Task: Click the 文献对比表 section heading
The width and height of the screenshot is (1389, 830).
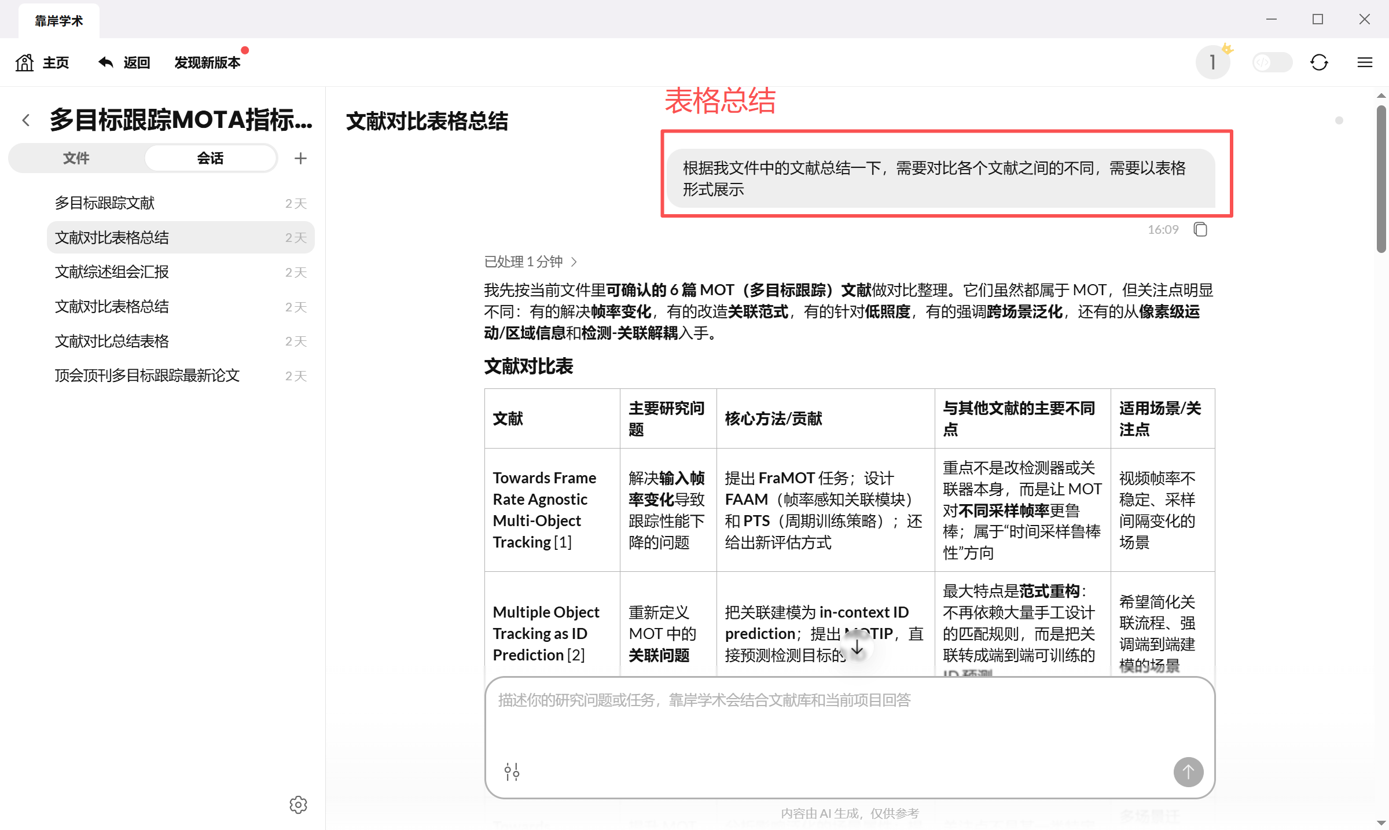Action: [x=528, y=366]
